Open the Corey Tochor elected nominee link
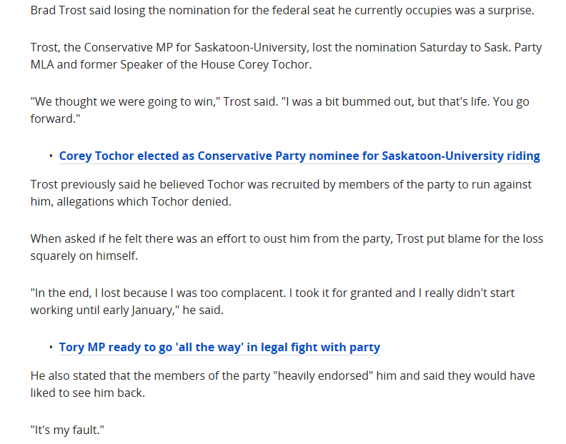Viewport: 566px width, 444px height. [x=299, y=156]
